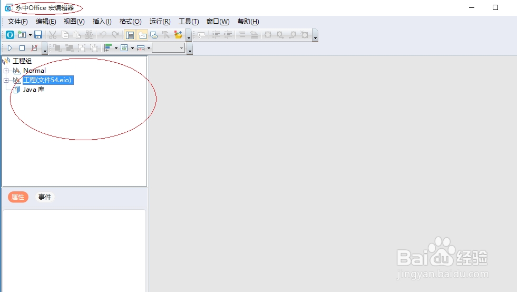Select the Normal tree item
This screenshot has width=517, height=292.
[34, 71]
